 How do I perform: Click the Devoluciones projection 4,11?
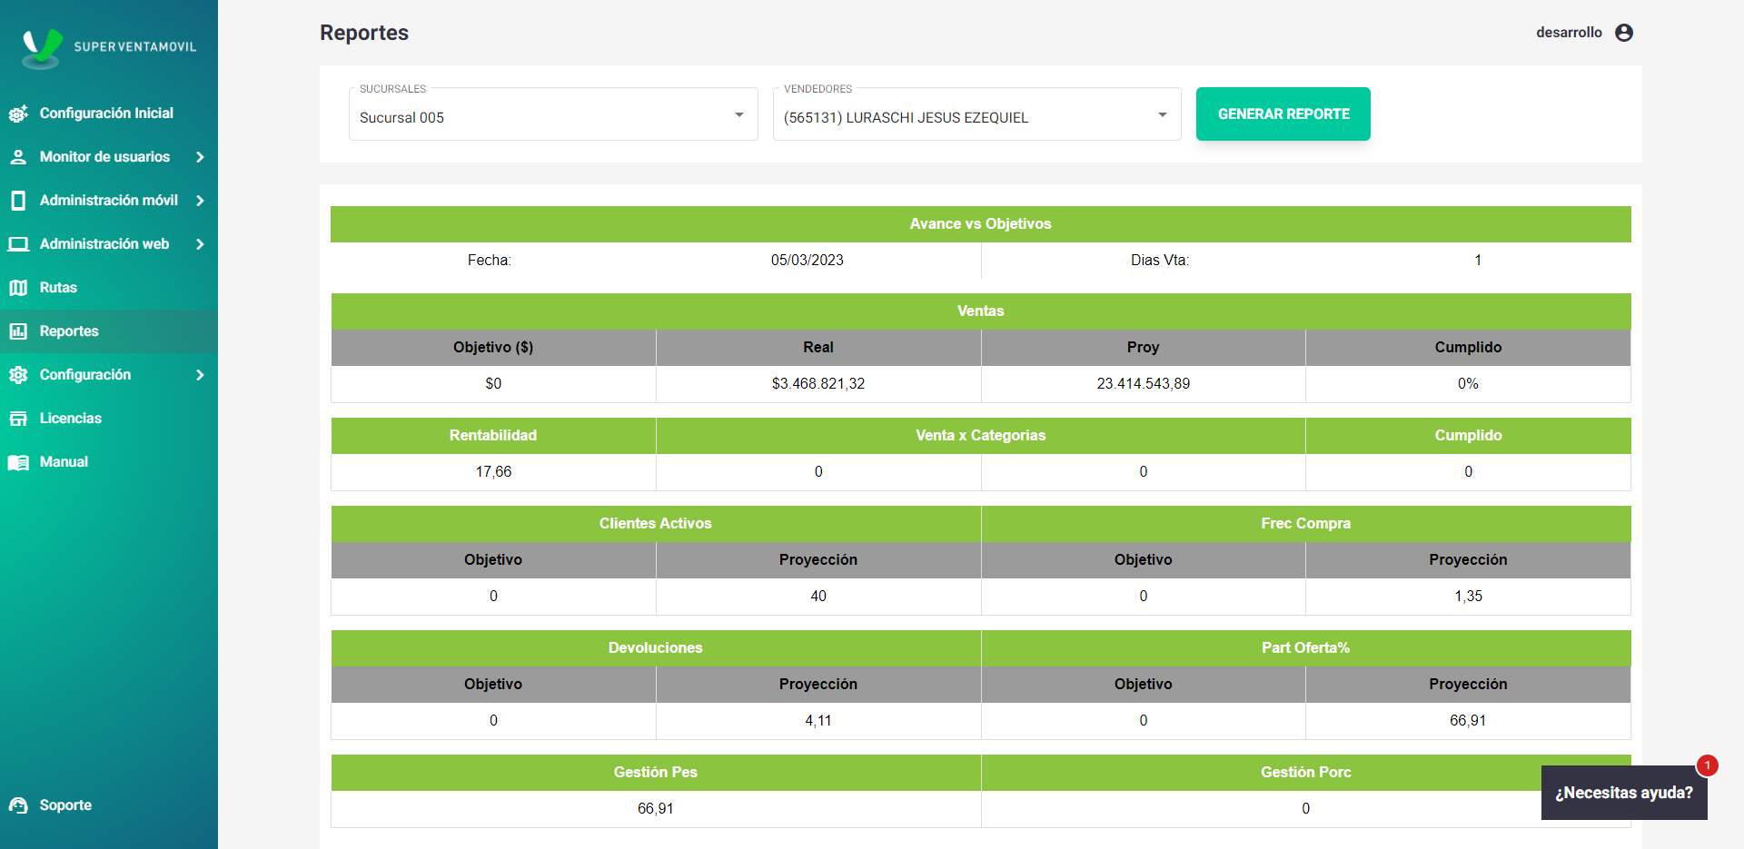click(x=818, y=721)
